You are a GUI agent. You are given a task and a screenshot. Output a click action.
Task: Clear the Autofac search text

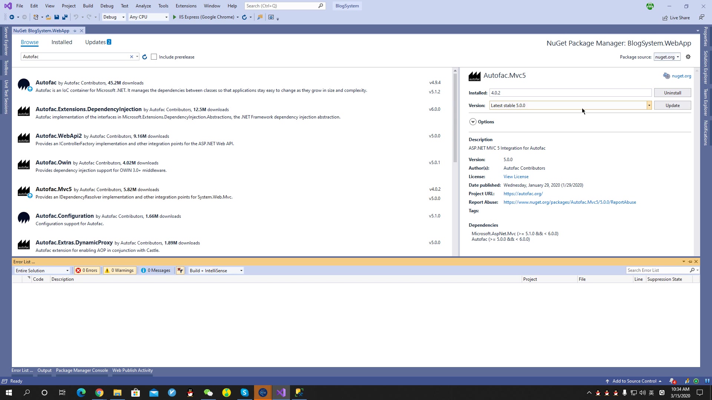pyautogui.click(x=131, y=57)
